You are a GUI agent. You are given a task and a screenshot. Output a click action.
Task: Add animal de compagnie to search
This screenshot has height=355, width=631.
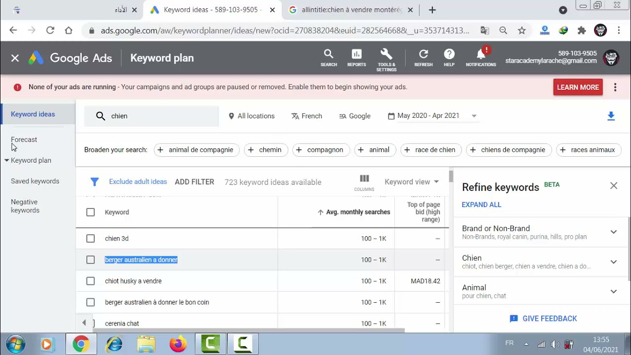point(197,150)
